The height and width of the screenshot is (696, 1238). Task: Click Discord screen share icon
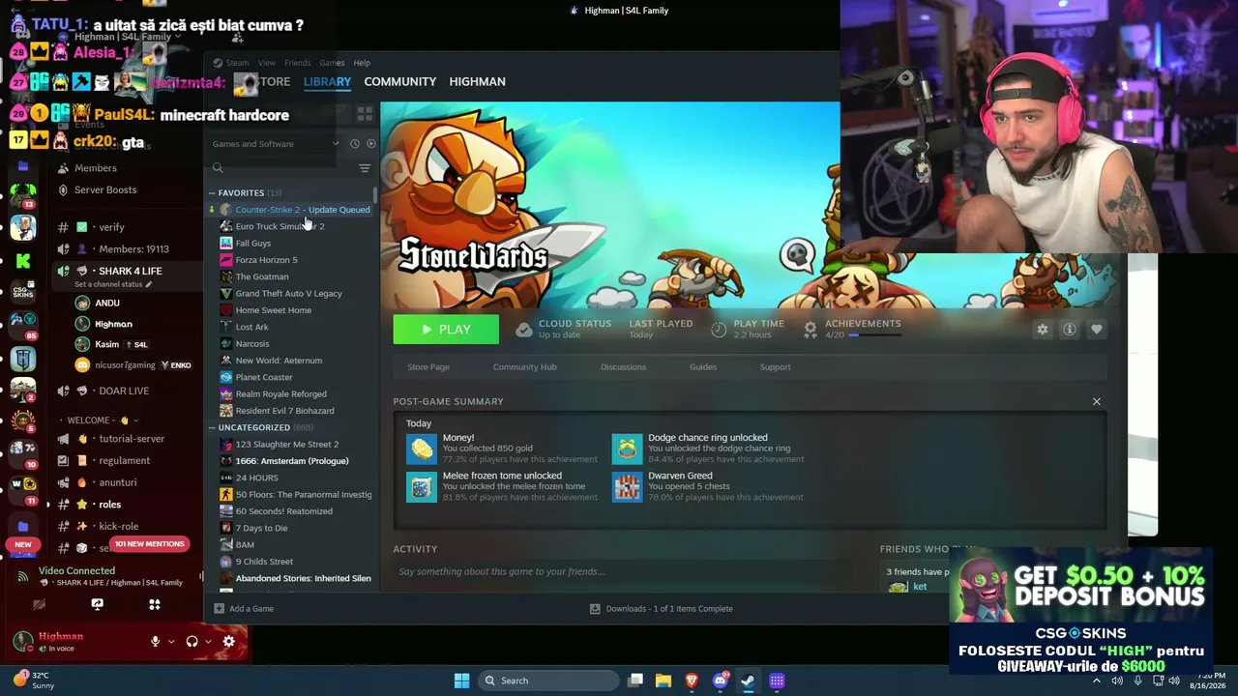point(97,604)
